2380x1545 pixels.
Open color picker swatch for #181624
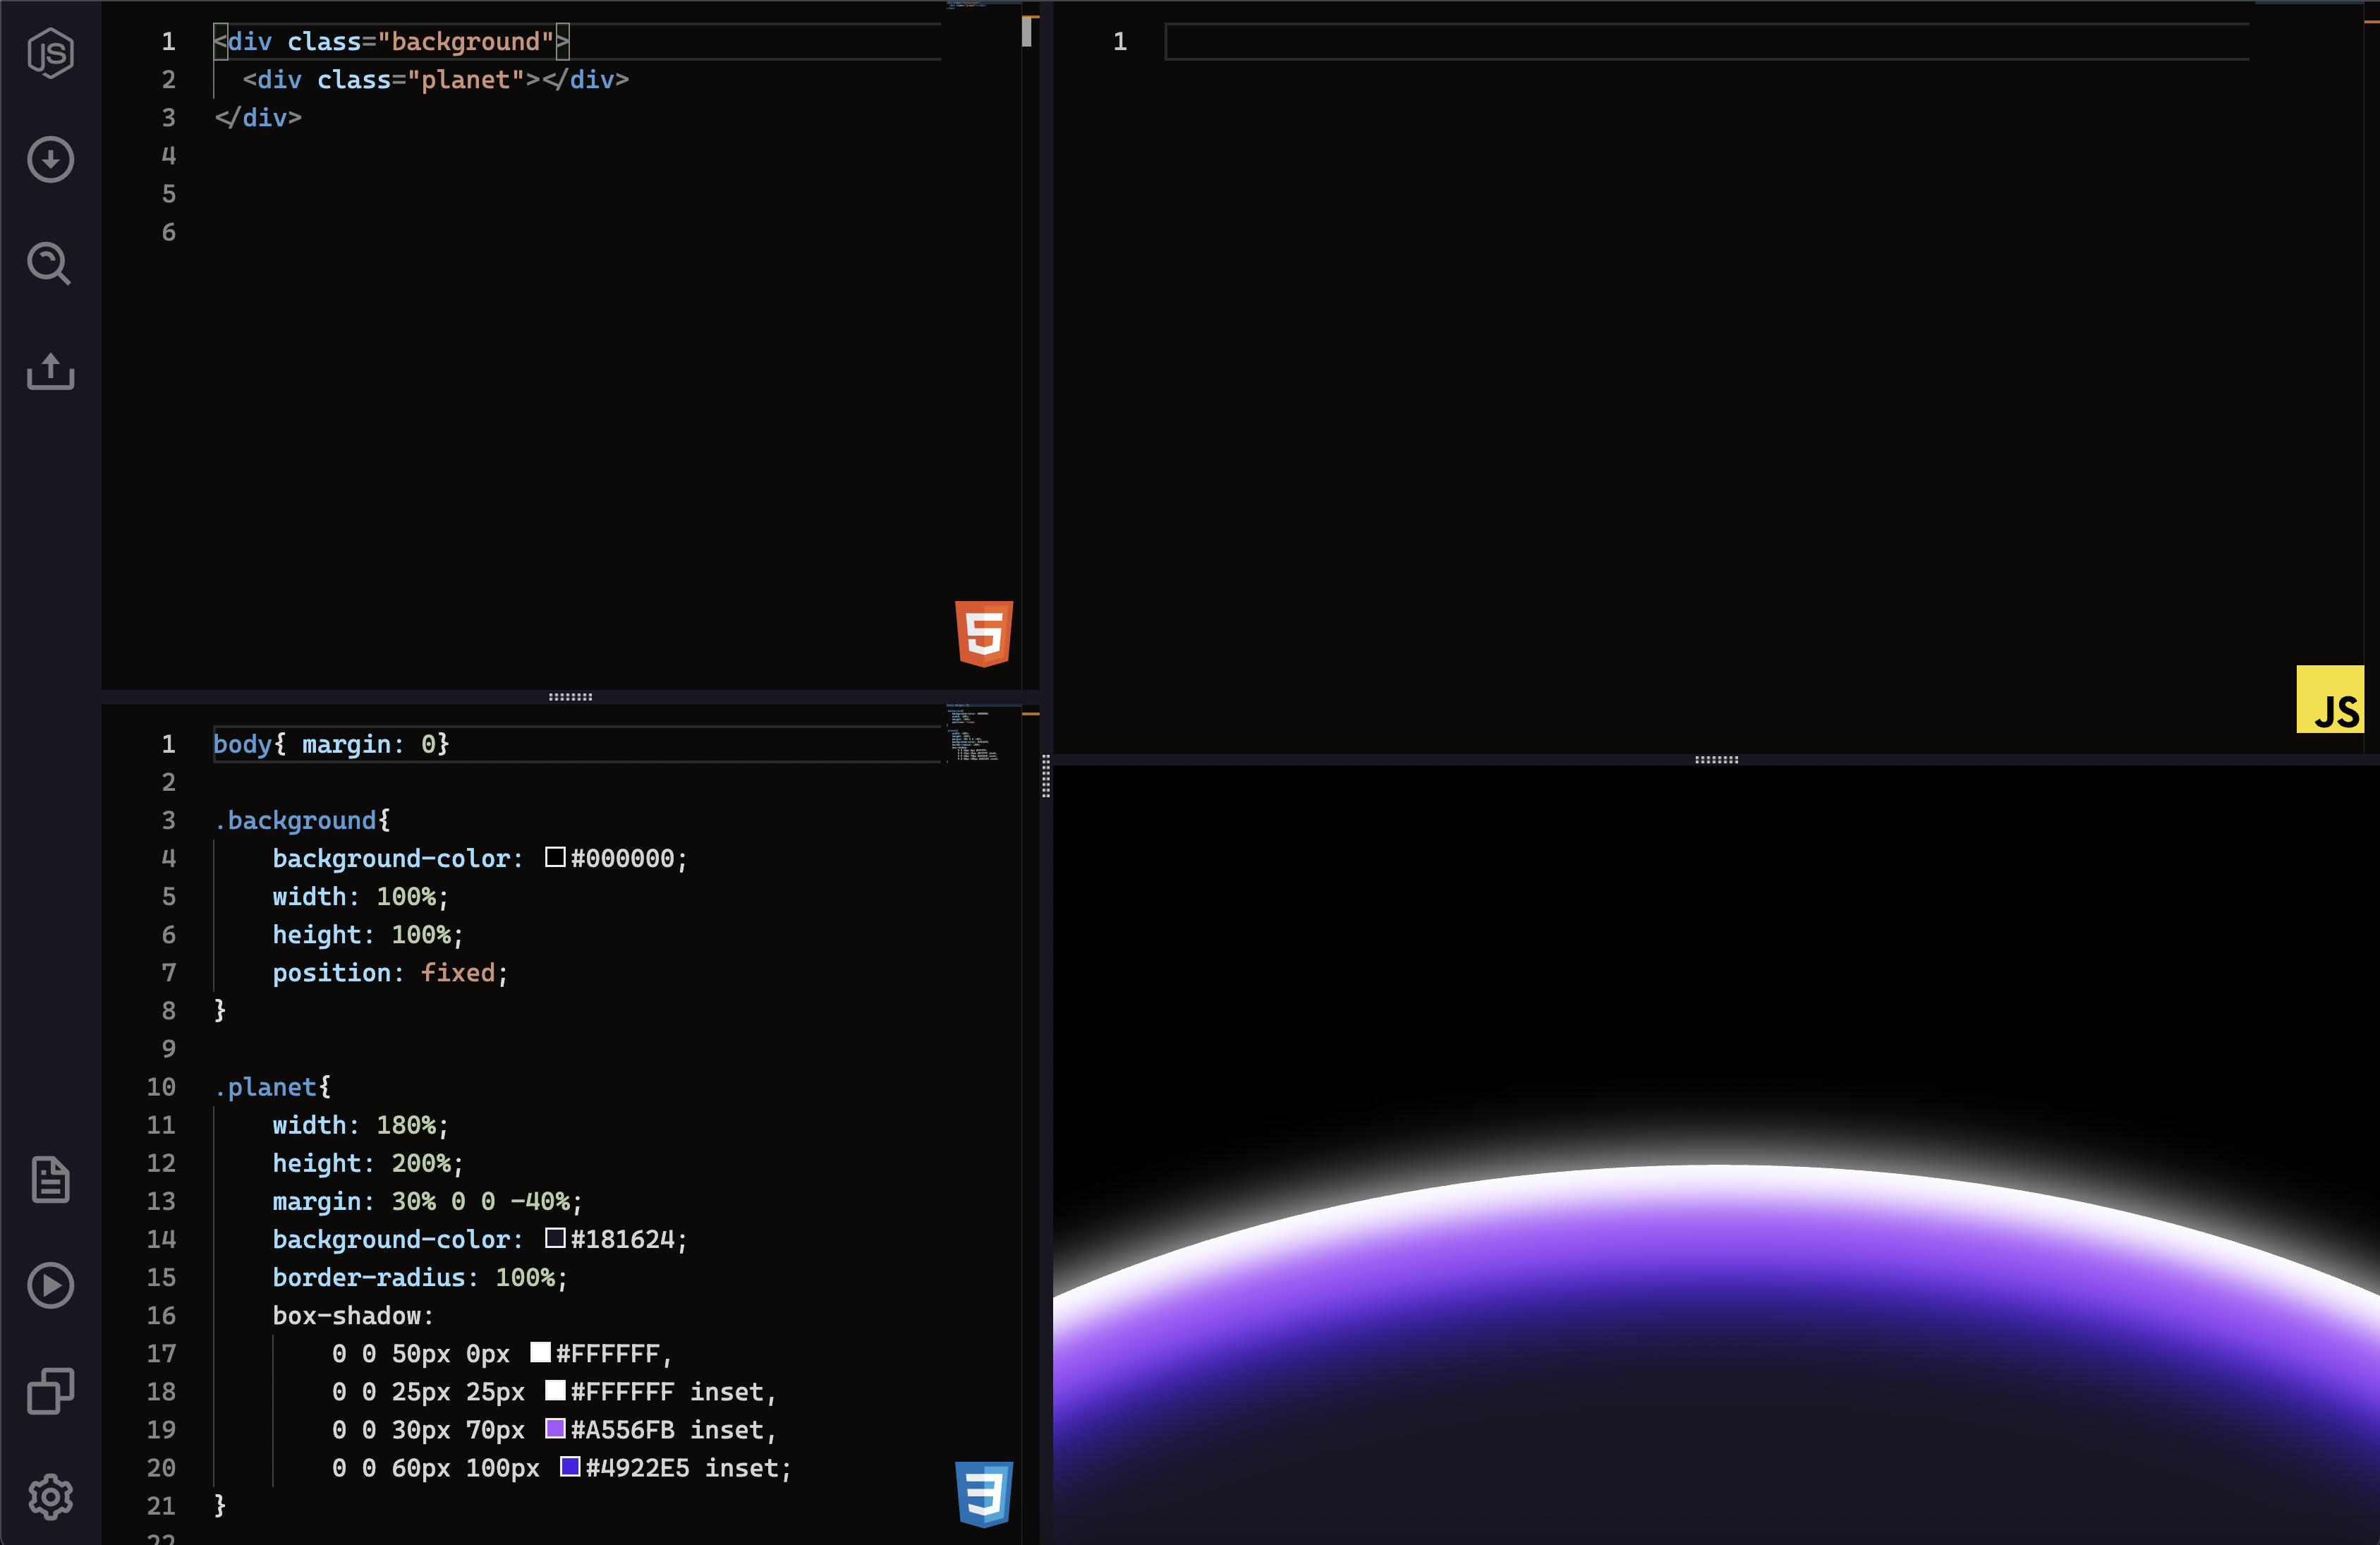[x=555, y=1238]
